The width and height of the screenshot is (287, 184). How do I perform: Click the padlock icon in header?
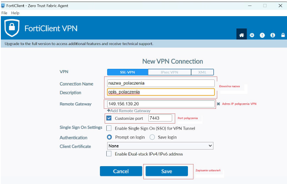pyautogui.click(x=283, y=35)
